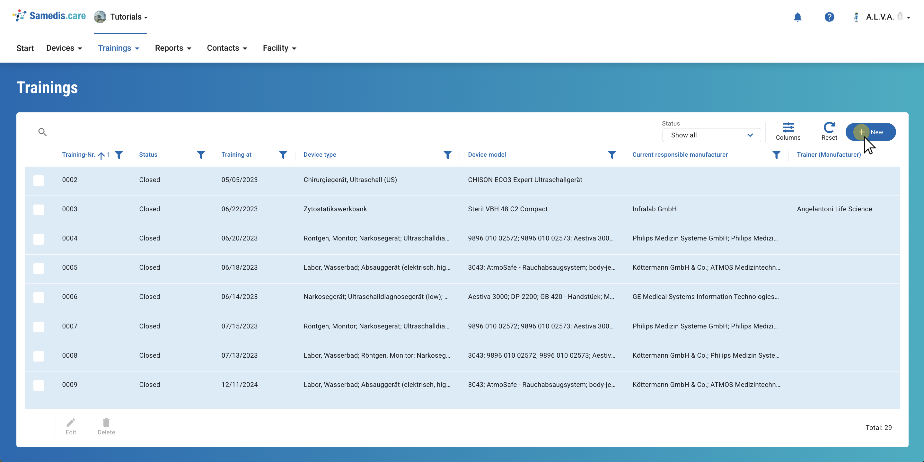Click the notification bell icon
This screenshot has width=924, height=462.
(797, 17)
